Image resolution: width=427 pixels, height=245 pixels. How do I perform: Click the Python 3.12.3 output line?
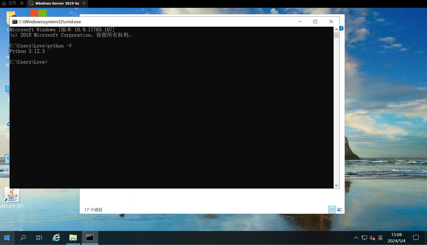pyautogui.click(x=27, y=51)
